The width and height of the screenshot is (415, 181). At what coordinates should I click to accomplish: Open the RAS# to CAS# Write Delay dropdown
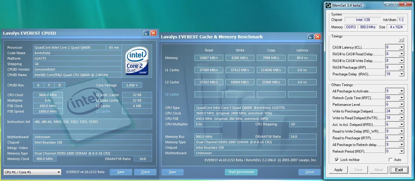click(402, 61)
